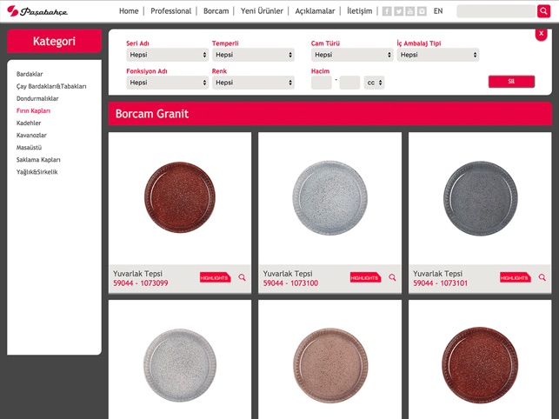
Task: Open light gray tray in second row
Action: pyautogui.click(x=180, y=365)
